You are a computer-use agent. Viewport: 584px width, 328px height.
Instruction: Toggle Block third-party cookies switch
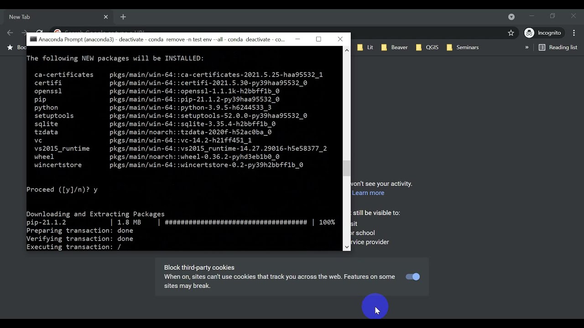pos(413,277)
